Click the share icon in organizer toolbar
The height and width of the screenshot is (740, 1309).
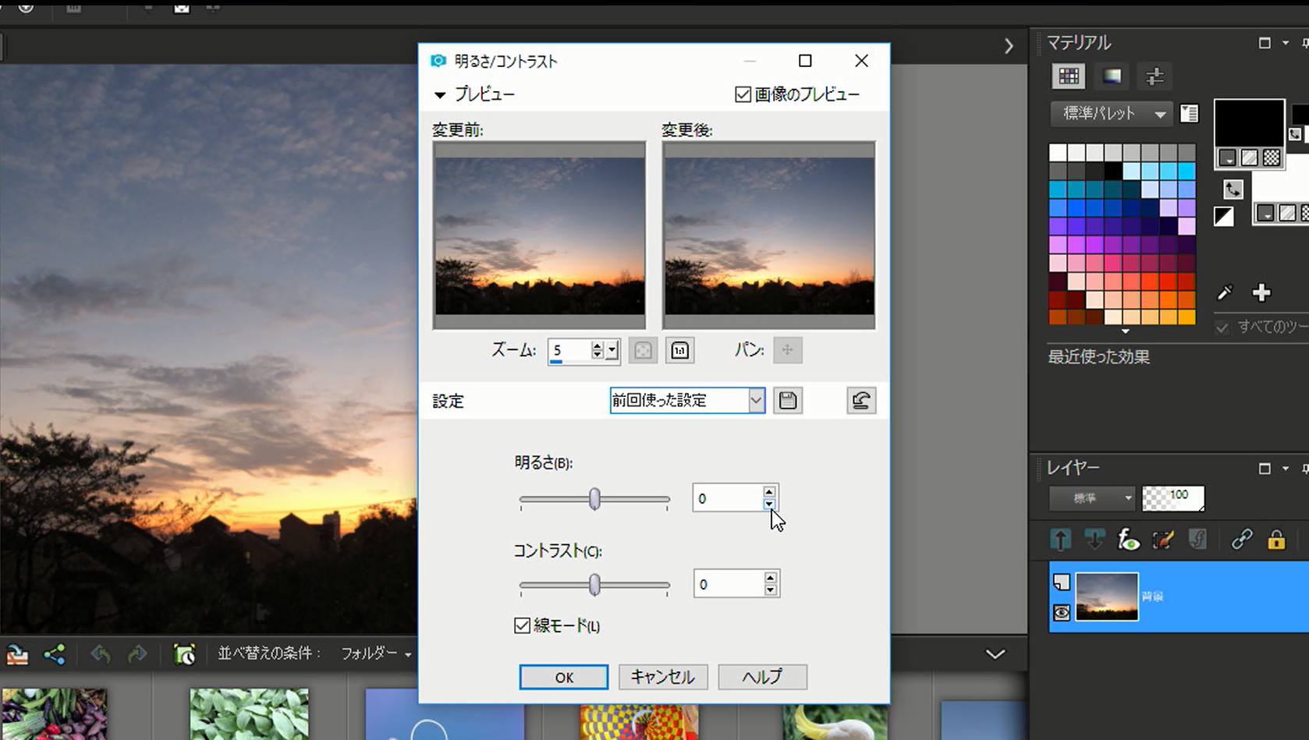(x=55, y=654)
